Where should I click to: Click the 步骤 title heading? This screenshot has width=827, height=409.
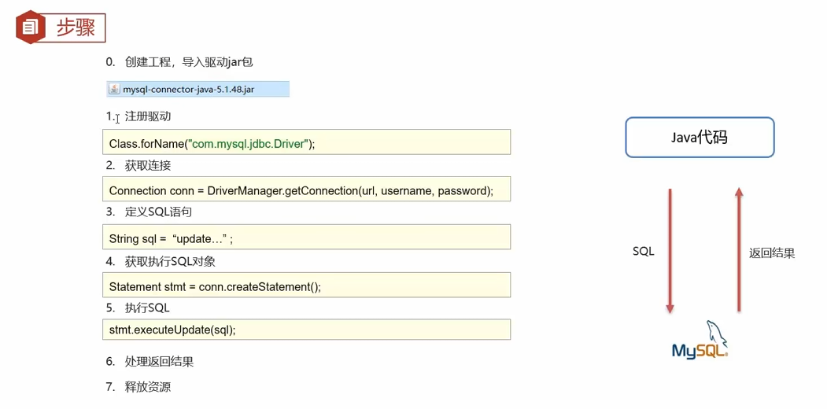click(76, 28)
